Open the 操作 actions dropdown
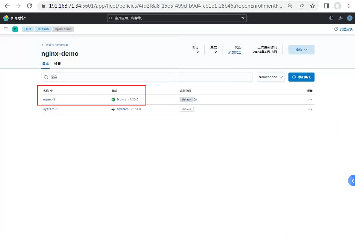 pos(301,50)
